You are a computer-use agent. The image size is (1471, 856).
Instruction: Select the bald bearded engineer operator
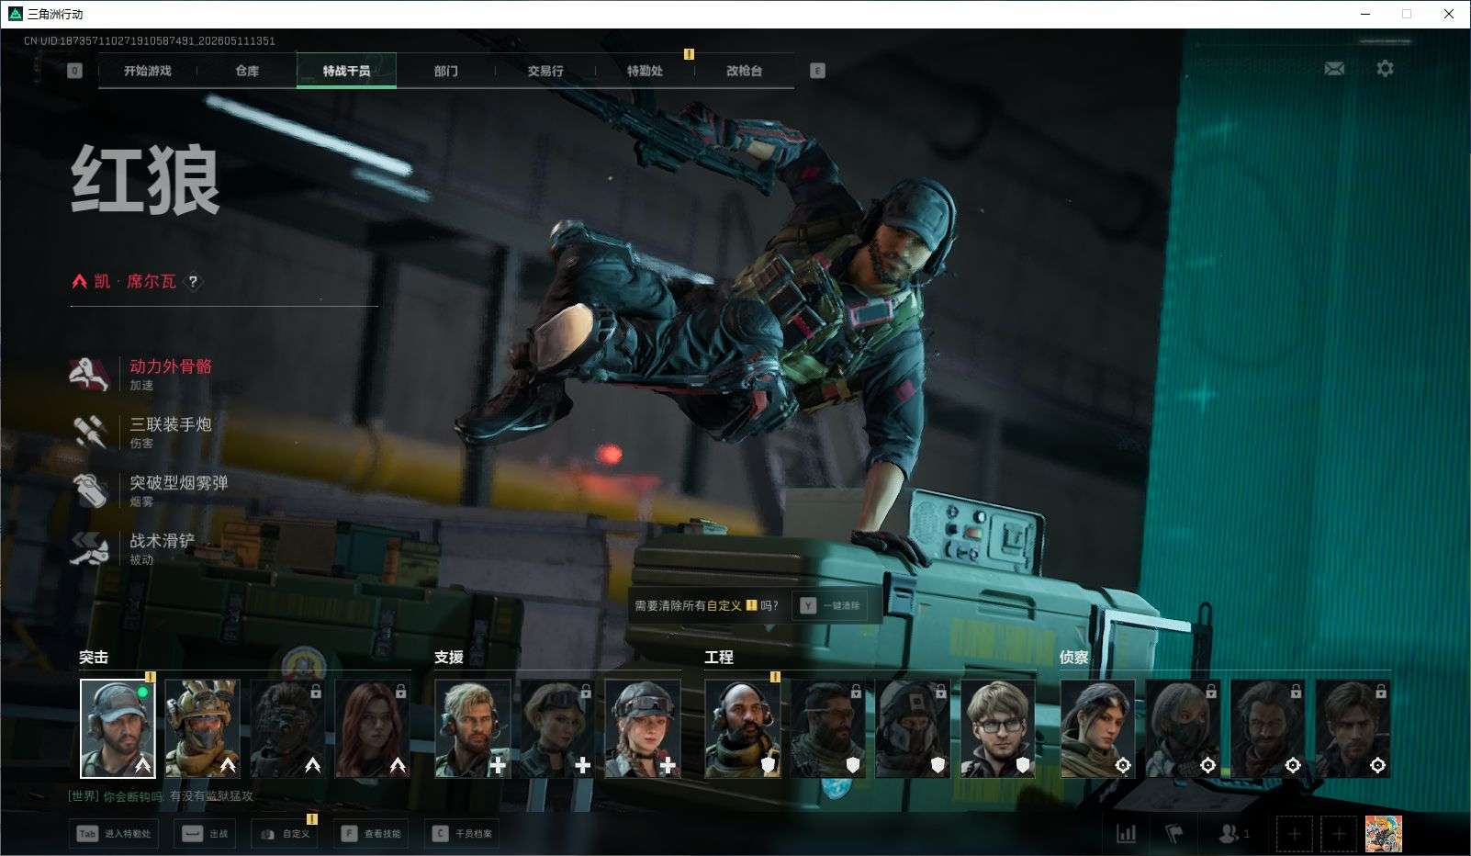coord(742,728)
